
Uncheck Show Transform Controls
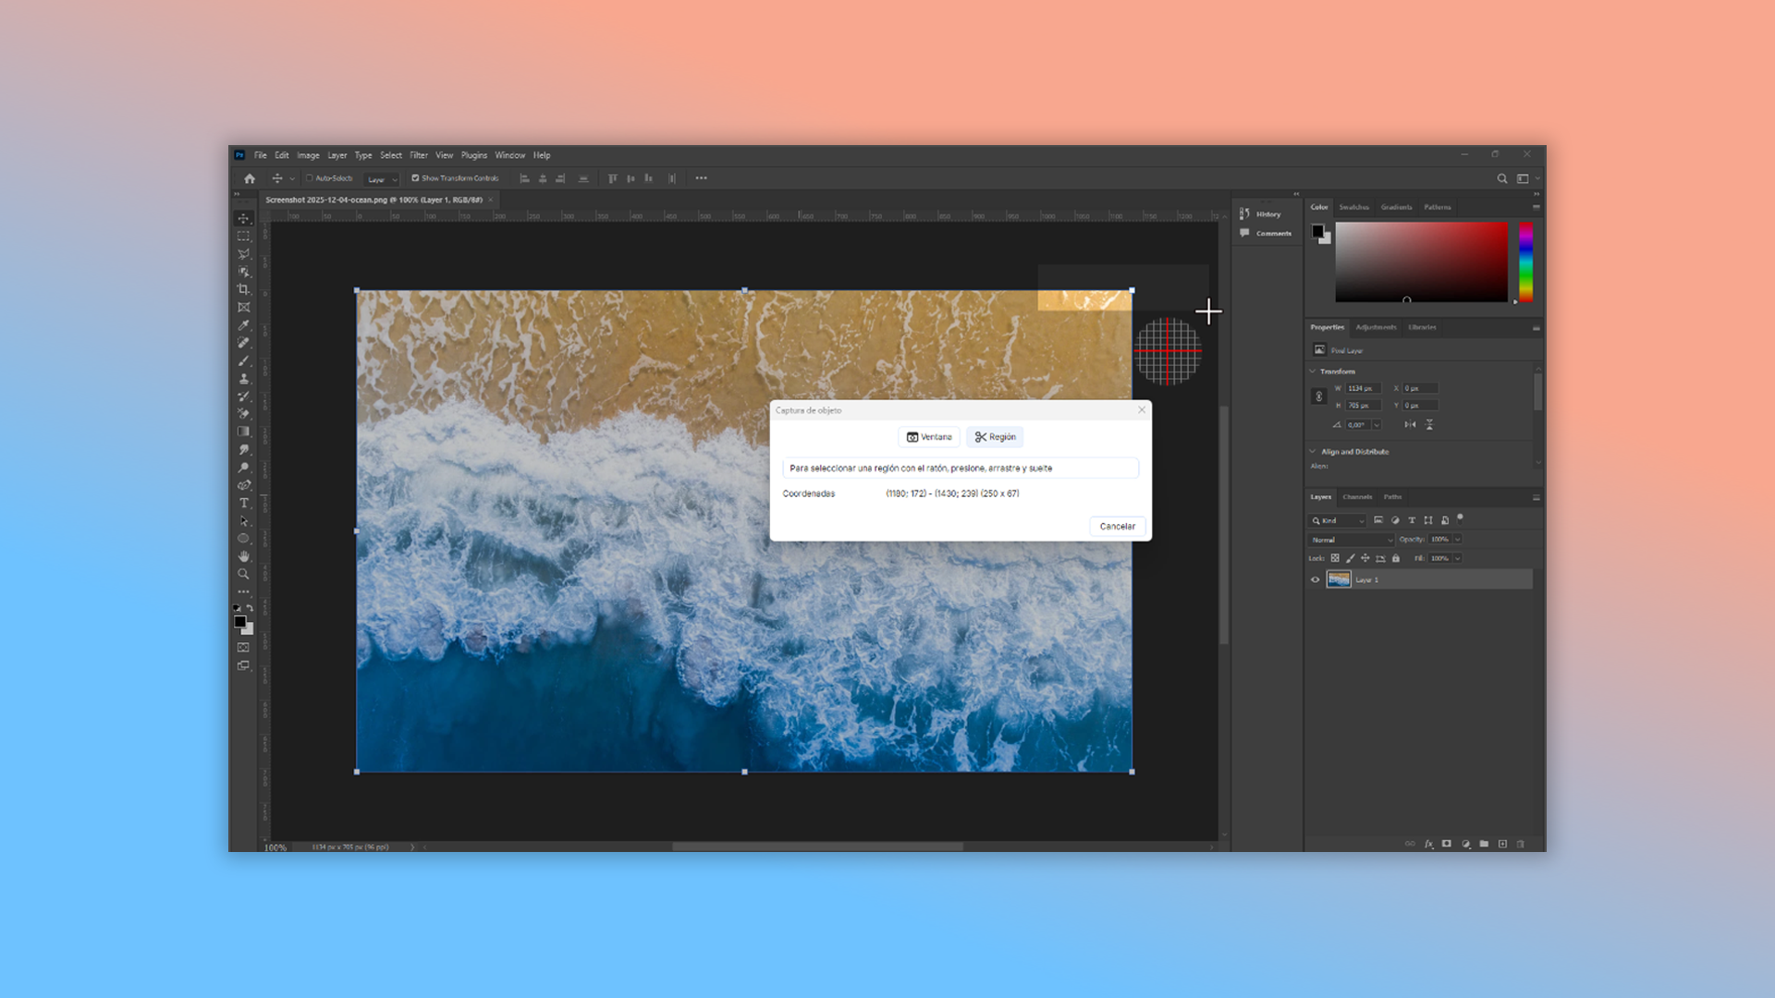415,178
